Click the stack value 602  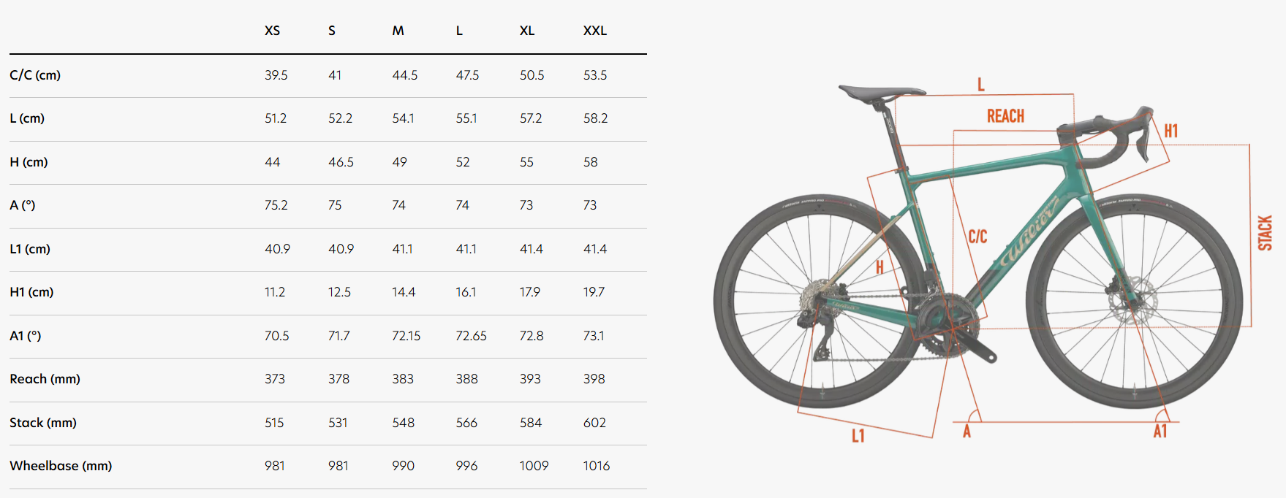[x=594, y=423]
